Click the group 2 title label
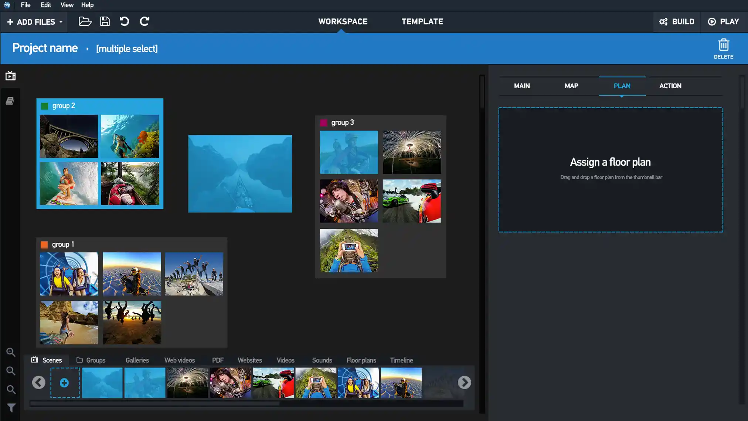The image size is (748, 421). coord(64,106)
